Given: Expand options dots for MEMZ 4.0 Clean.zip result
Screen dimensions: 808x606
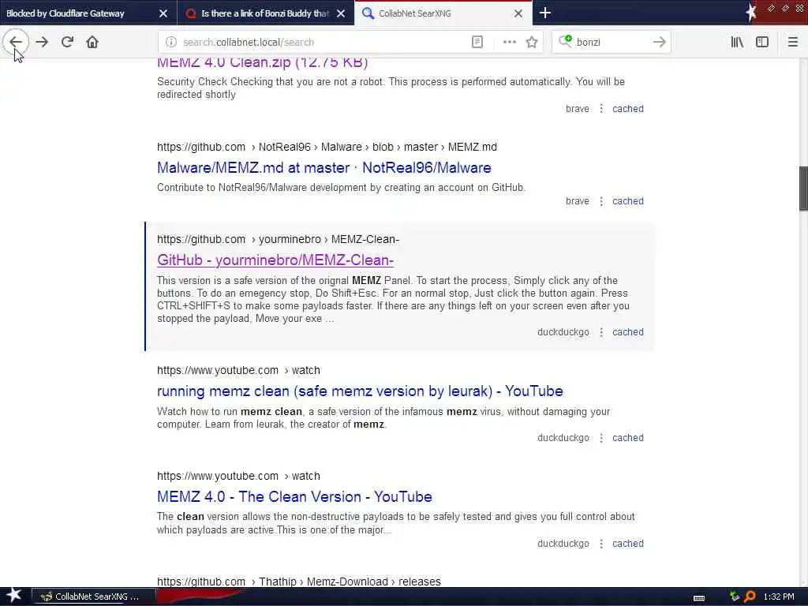Looking at the screenshot, I should (x=600, y=109).
